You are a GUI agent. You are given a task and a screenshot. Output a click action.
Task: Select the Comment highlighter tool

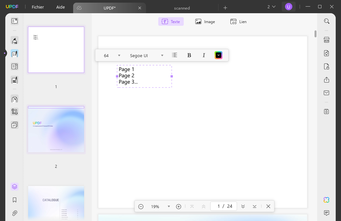[15, 40]
